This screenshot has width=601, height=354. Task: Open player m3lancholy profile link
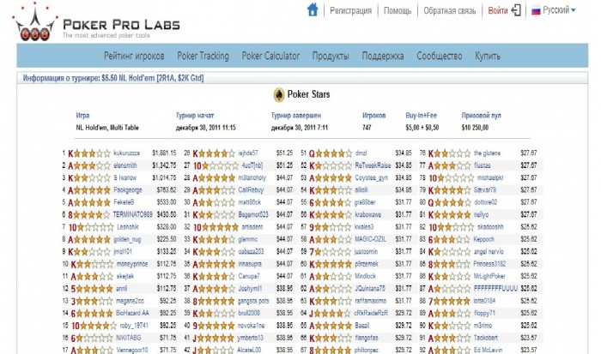252,178
